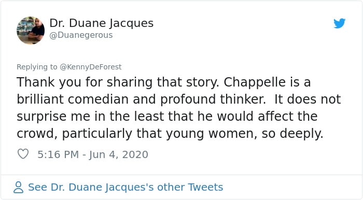The height and width of the screenshot is (200, 363).
Task: Open the tweet timestamp 5:16 PM
Action: [x=58, y=154]
